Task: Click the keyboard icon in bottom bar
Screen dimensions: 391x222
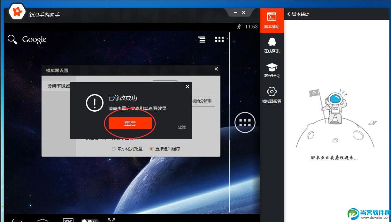Action: click(68, 220)
